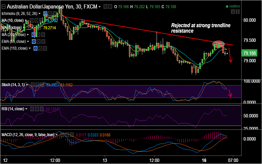Open RSI indicator settings gear
Screen dimensions: 262x164
[x=37, y=109]
